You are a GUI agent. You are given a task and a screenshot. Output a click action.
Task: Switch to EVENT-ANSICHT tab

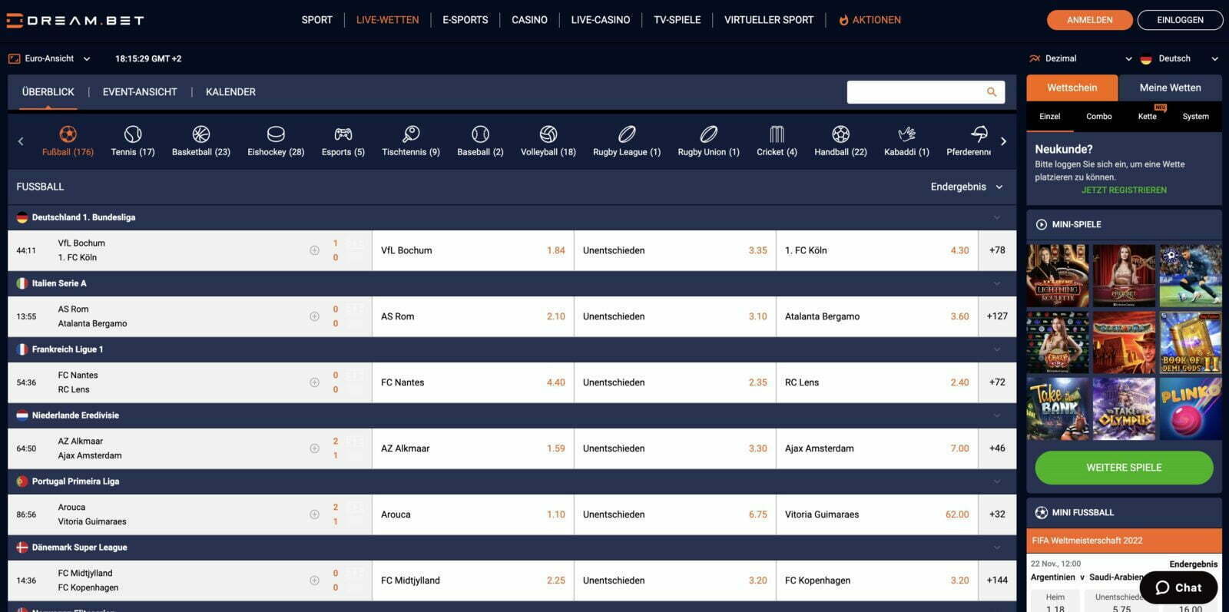[140, 92]
